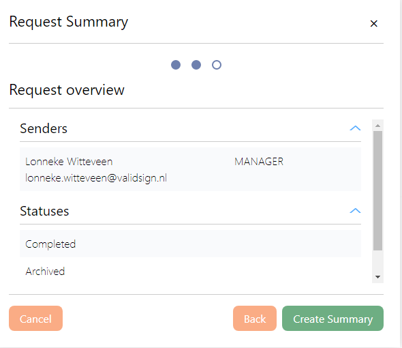
Task: Click the overview list scrollbar thumb
Action: click(x=377, y=190)
